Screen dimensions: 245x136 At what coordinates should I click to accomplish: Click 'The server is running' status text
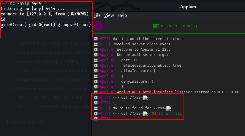pyautogui.click(x=177, y=26)
